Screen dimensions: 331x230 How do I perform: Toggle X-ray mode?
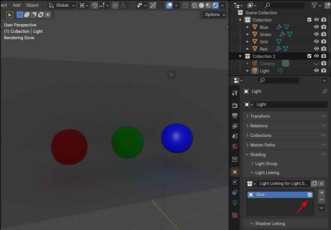click(x=185, y=5)
